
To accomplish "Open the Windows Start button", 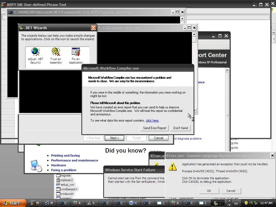I will tap(13, 203).
